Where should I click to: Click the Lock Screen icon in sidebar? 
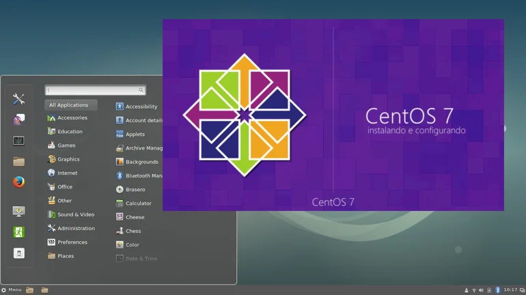[18, 211]
